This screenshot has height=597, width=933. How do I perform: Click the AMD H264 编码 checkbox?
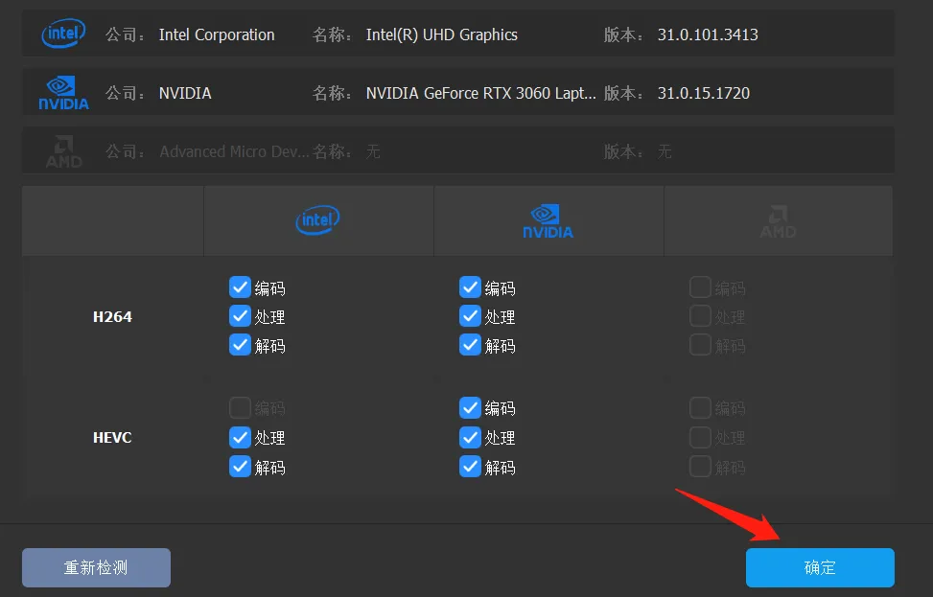point(700,287)
